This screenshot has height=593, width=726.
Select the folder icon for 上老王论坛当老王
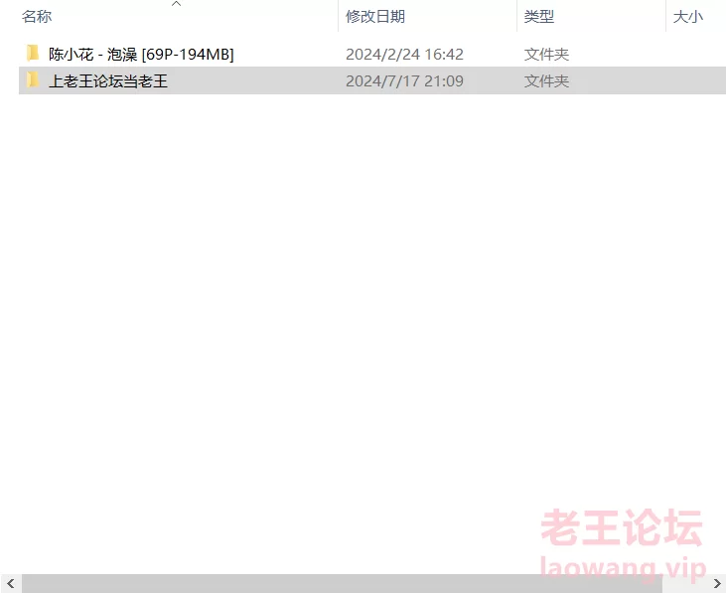33,80
